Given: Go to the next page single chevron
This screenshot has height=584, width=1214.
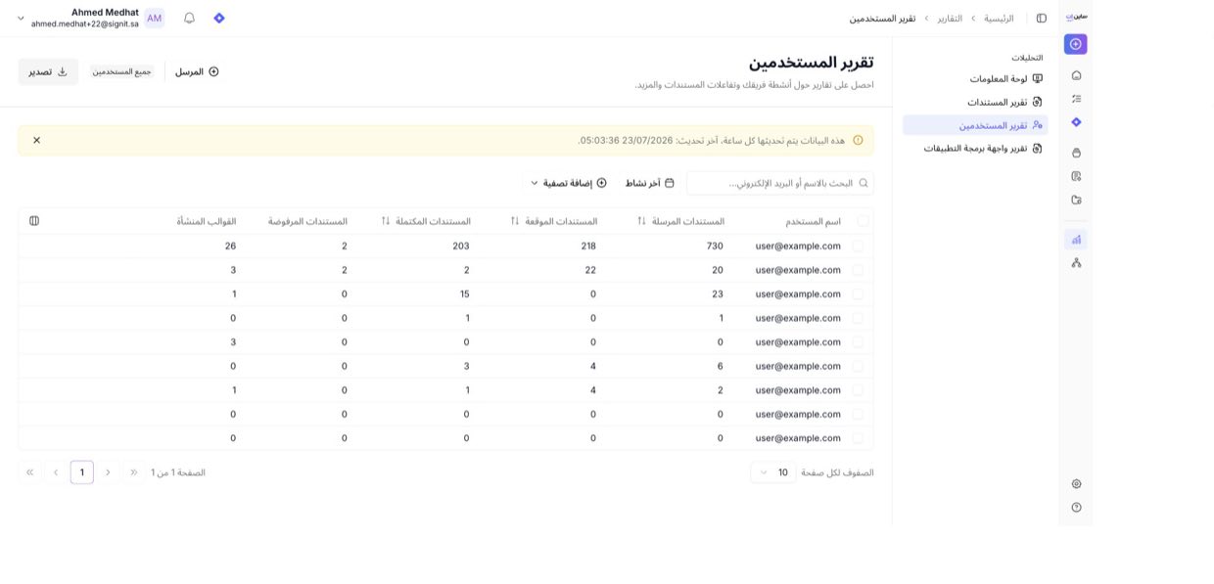Looking at the screenshot, I should [56, 472].
